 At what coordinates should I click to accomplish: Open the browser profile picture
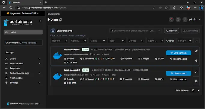click(188, 8)
